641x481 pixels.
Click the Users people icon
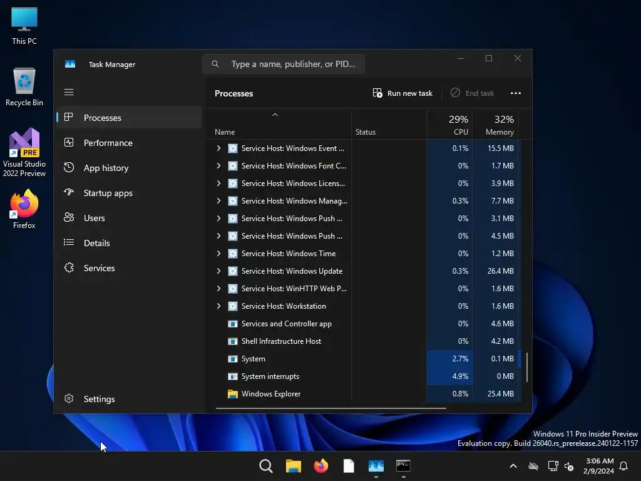coord(69,217)
